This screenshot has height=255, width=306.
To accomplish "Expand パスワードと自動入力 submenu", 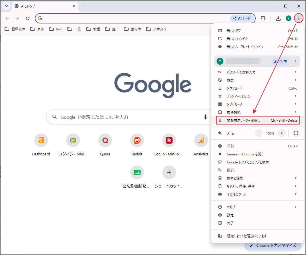I will coord(257,72).
